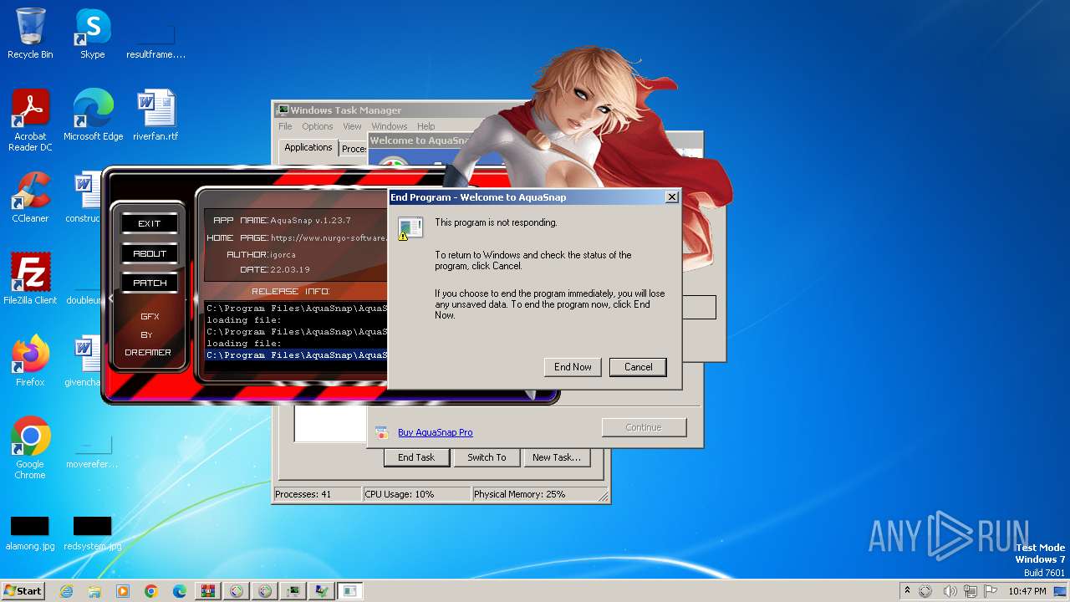This screenshot has width=1070, height=602.
Task: Open riverfan.rtf document icon
Action: [x=155, y=115]
